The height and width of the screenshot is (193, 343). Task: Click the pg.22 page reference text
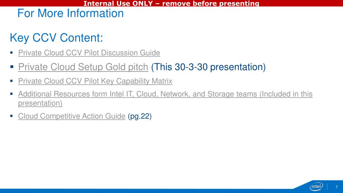tap(140, 116)
